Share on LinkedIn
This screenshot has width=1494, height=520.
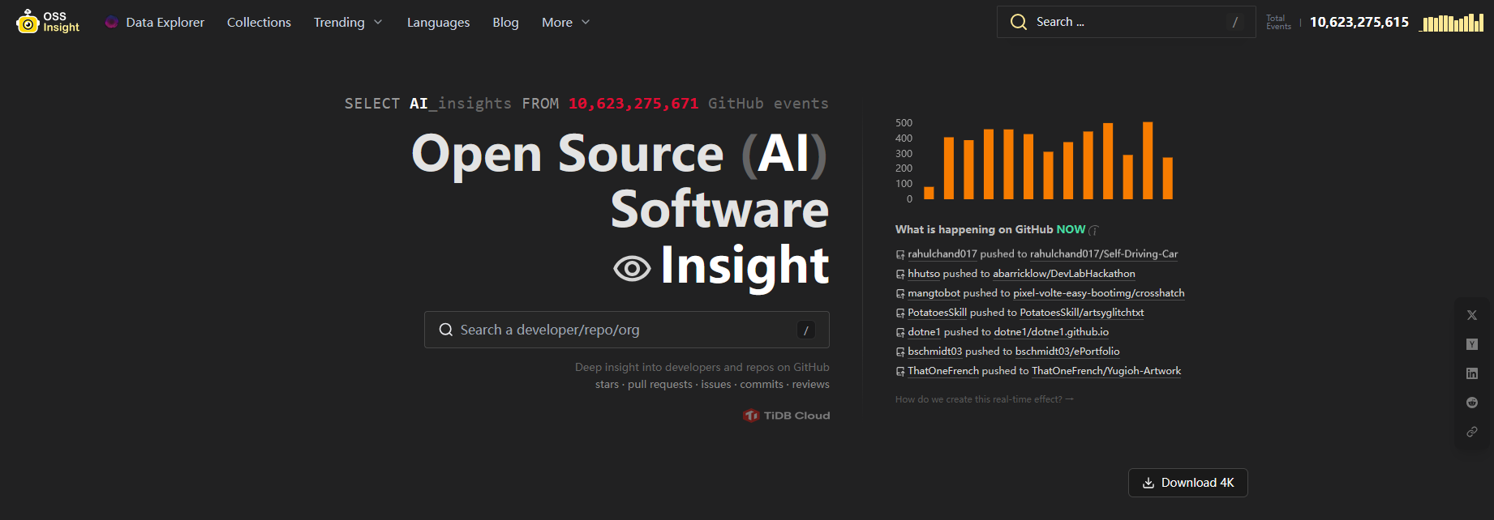click(x=1472, y=373)
